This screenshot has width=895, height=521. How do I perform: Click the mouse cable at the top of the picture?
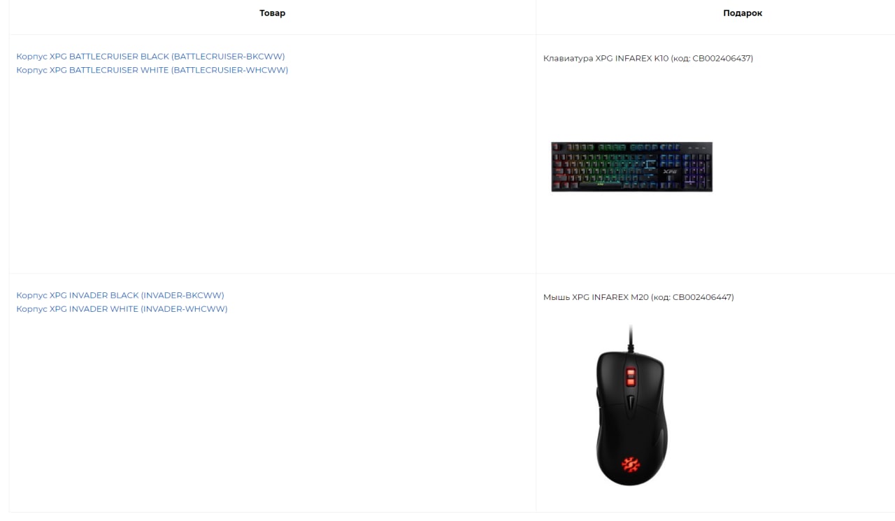coord(631,337)
